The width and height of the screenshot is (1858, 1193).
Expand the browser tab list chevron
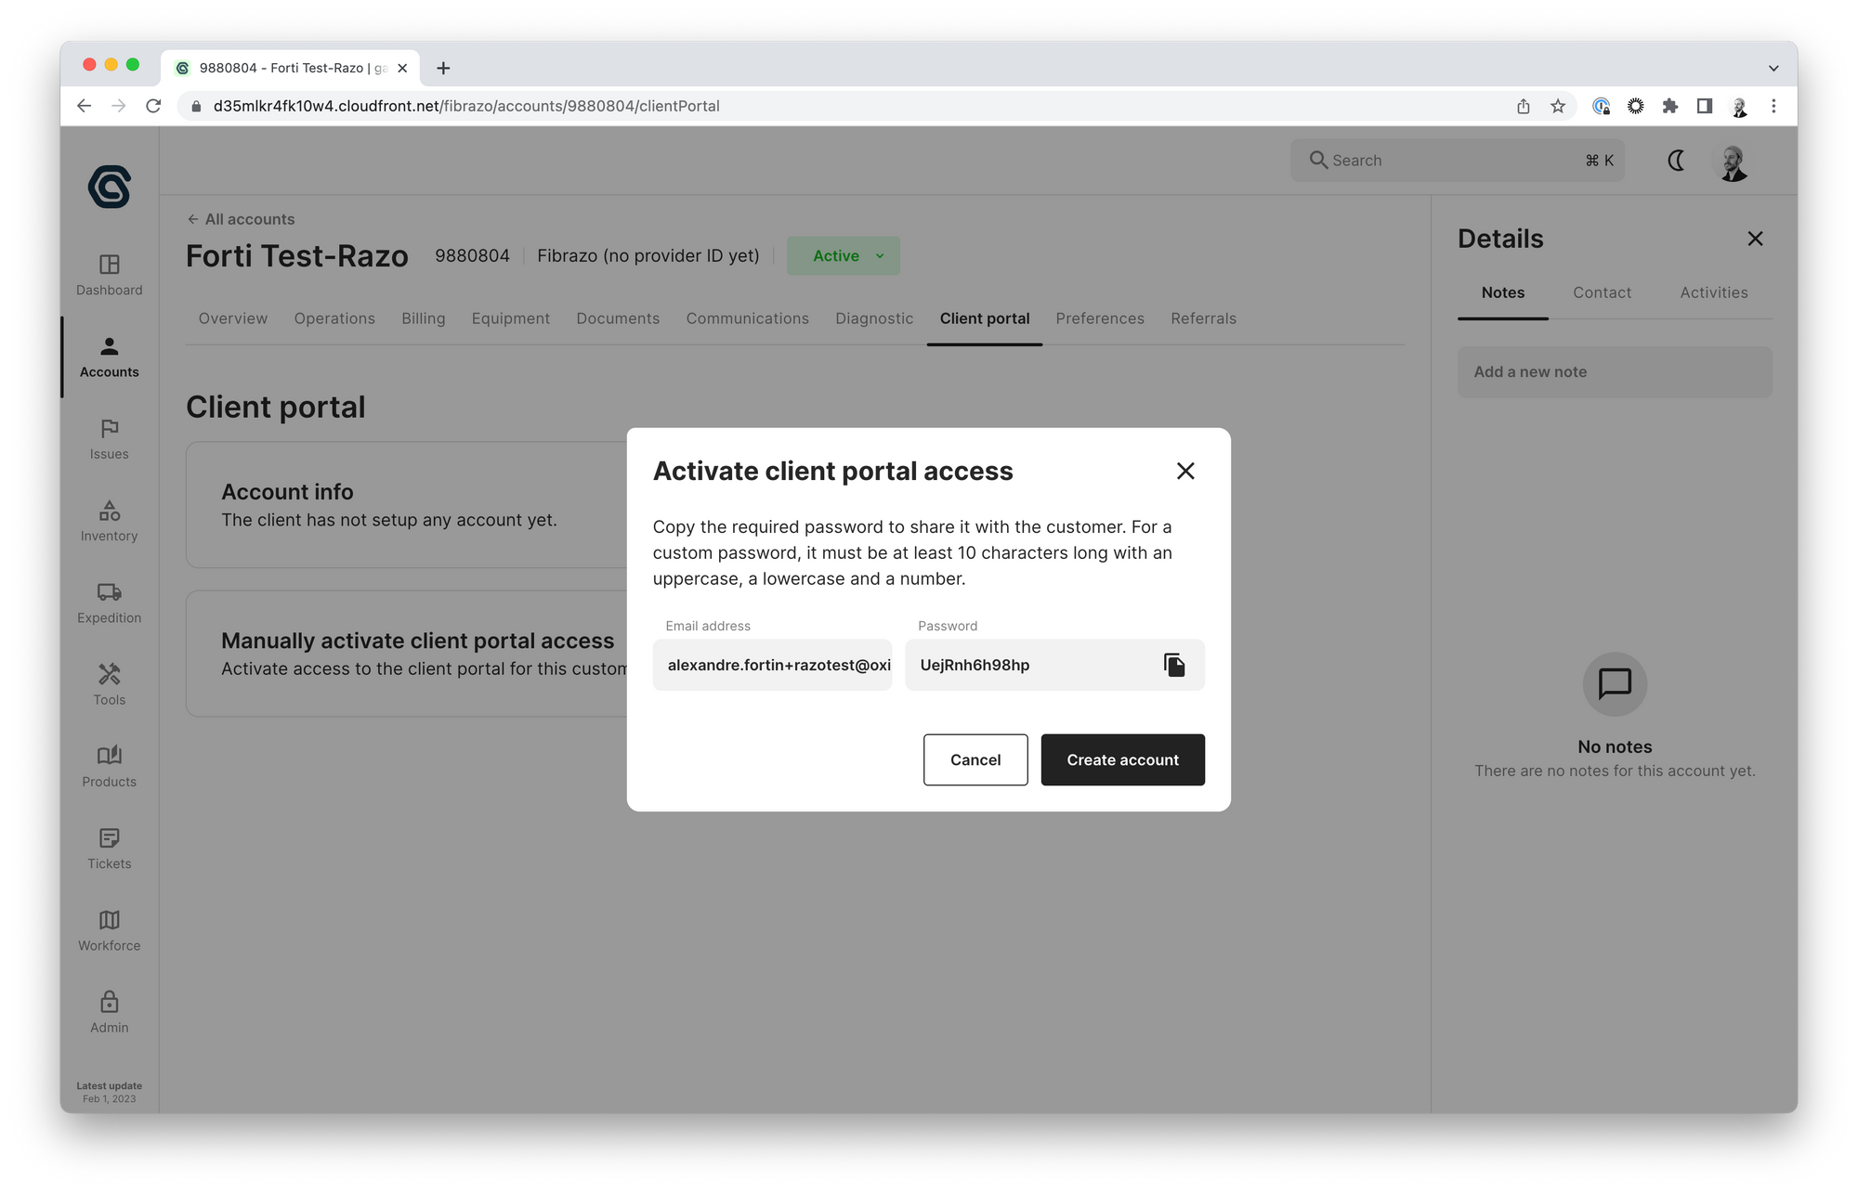(x=1773, y=68)
